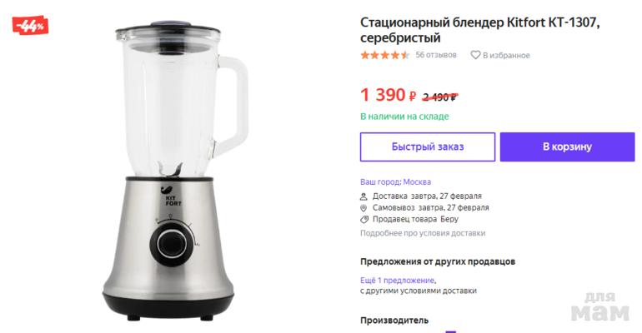The image size is (642, 333).
Task: Click the heart icon for favorites
Action: 475,55
